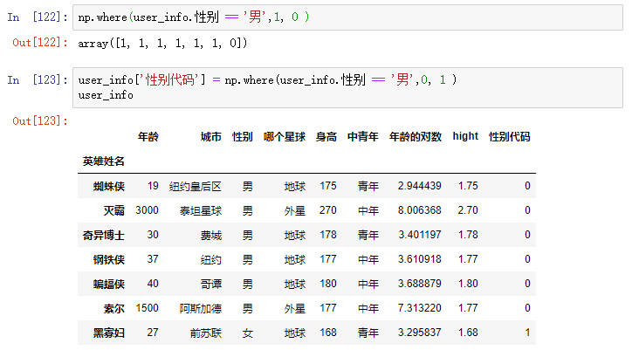Click the 女 gender cell
The image size is (632, 350).
pos(248,333)
